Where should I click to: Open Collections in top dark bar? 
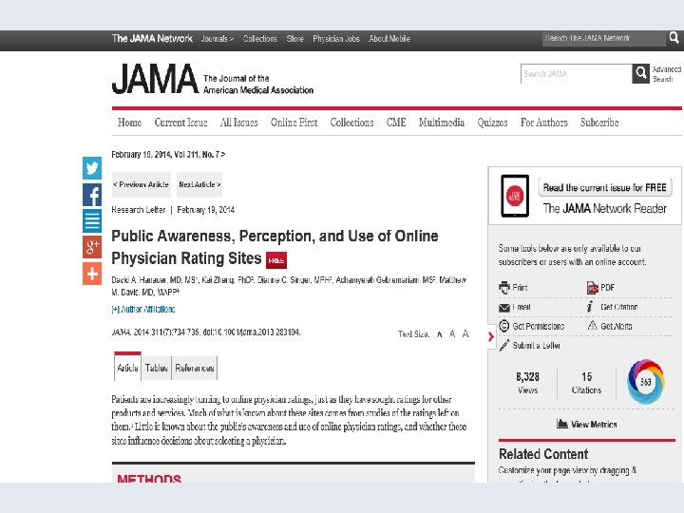point(260,39)
